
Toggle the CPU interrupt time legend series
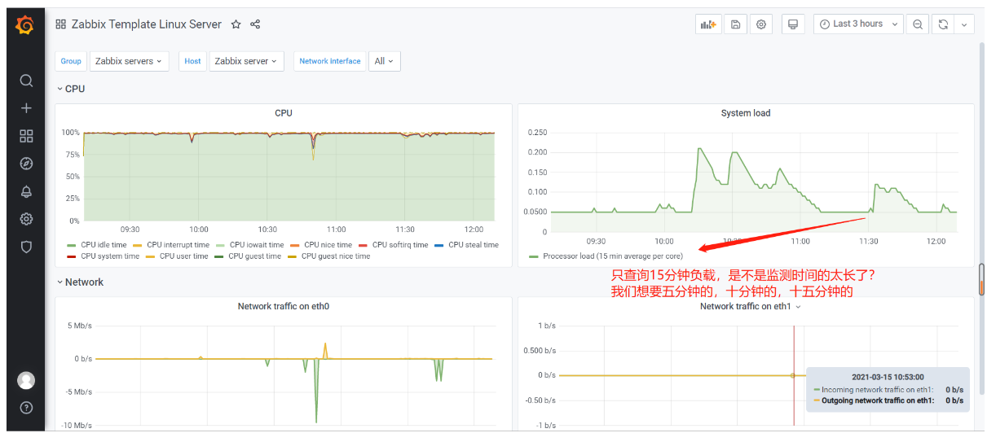click(x=171, y=245)
